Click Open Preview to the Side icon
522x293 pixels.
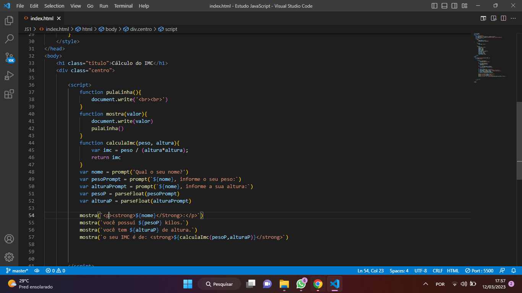[483, 18]
